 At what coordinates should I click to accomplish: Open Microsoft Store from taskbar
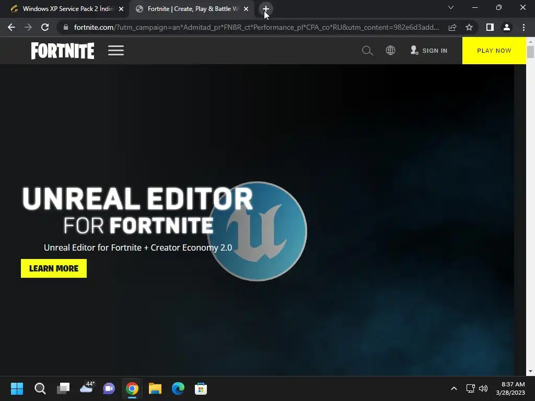pyautogui.click(x=201, y=388)
